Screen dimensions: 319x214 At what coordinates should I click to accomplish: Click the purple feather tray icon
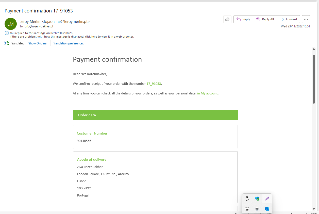[267, 199]
